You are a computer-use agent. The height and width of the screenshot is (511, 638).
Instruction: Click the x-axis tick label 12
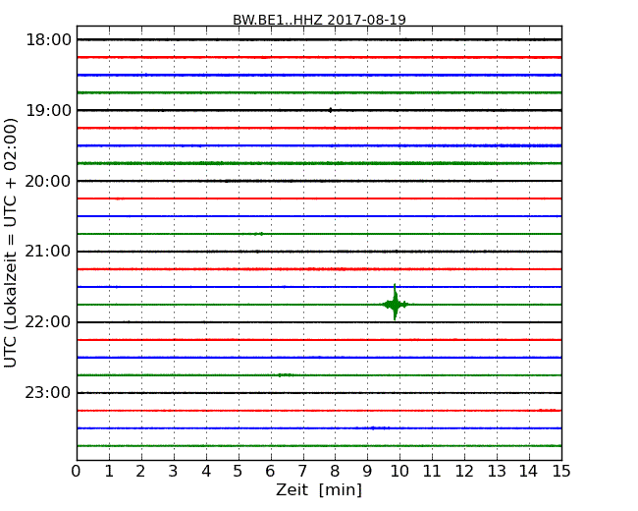464,471
